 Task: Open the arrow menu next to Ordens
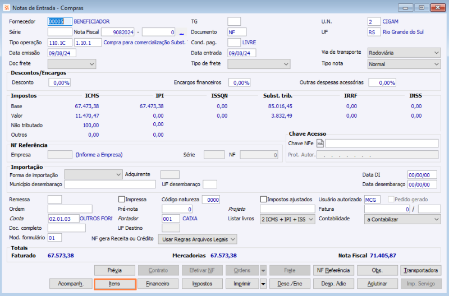point(263,271)
